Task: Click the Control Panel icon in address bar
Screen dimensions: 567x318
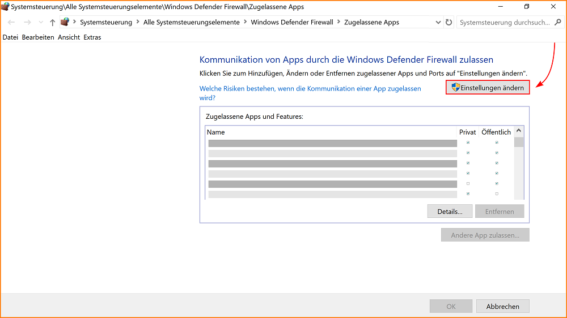Action: [65, 22]
